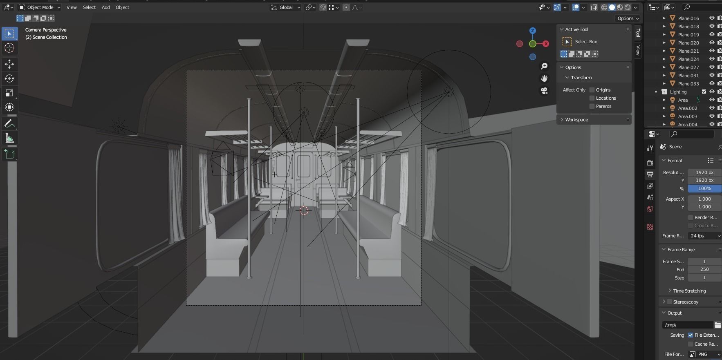This screenshot has width=722, height=360.
Task: Toggle proportional editing icon
Action: coord(346,7)
